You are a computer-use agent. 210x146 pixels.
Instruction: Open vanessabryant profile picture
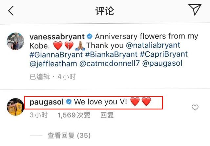tap(15, 41)
